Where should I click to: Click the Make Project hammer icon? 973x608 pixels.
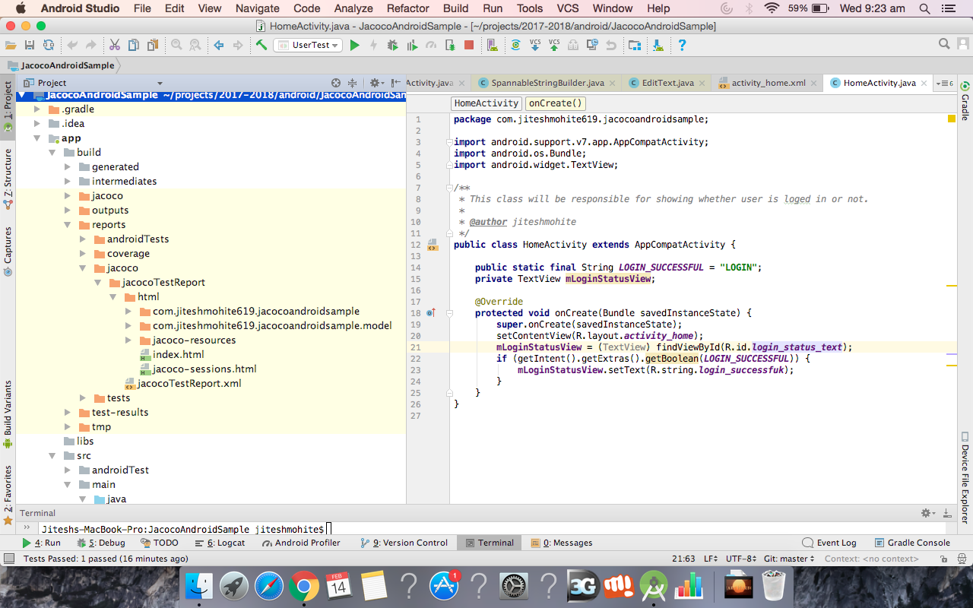261,45
